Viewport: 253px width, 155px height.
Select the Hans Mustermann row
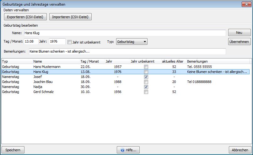[126, 67]
